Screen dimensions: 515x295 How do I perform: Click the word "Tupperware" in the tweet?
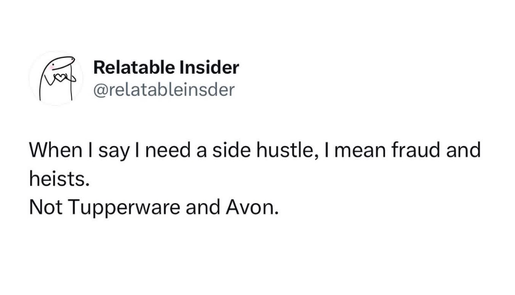pos(124,208)
